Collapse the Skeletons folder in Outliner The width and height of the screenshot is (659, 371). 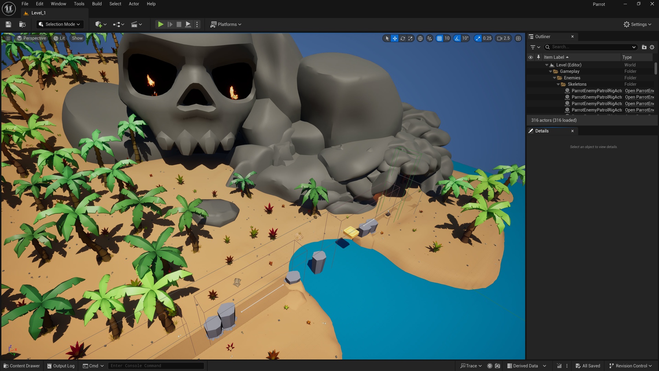coord(558,85)
